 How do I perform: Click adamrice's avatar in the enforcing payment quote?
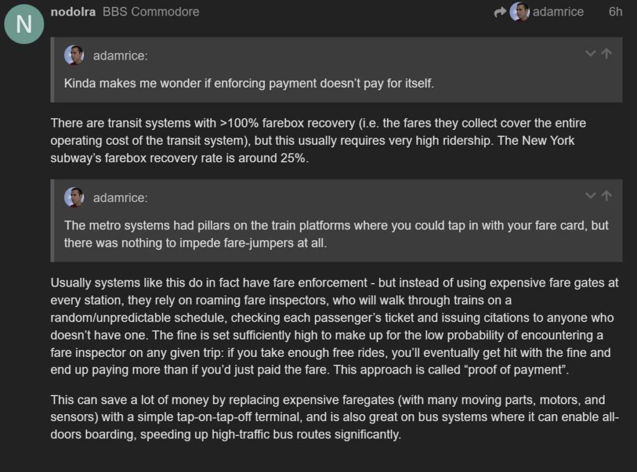pos(74,55)
